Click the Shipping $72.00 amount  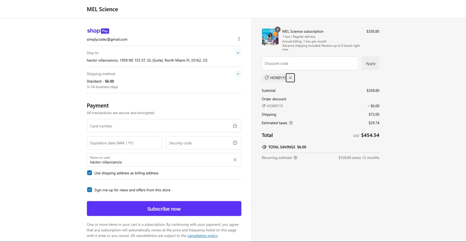click(374, 114)
